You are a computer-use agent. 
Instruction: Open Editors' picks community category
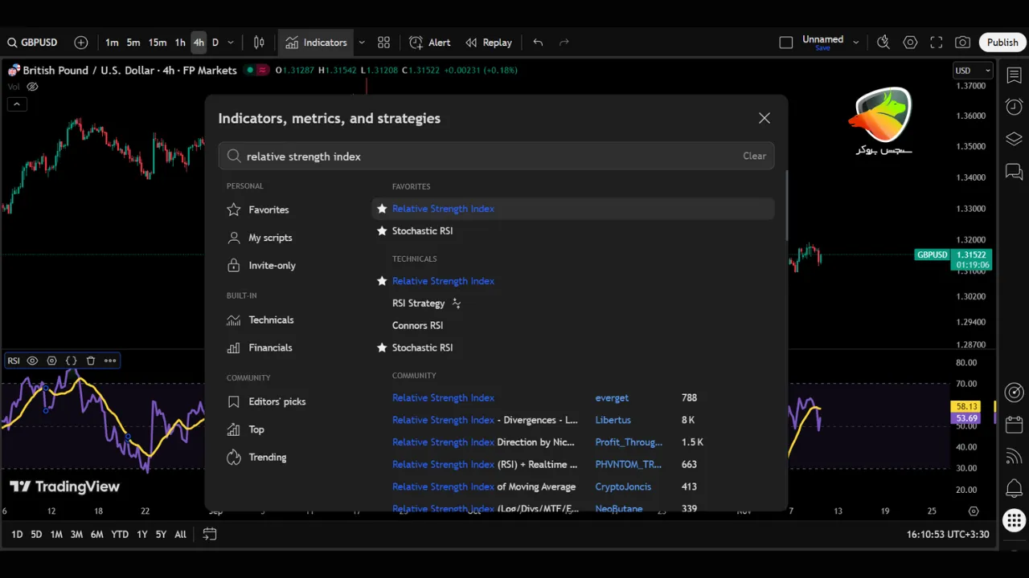pyautogui.click(x=277, y=401)
